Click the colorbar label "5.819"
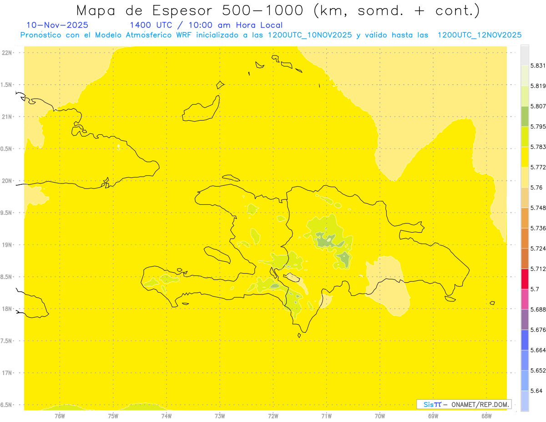 pos(538,86)
